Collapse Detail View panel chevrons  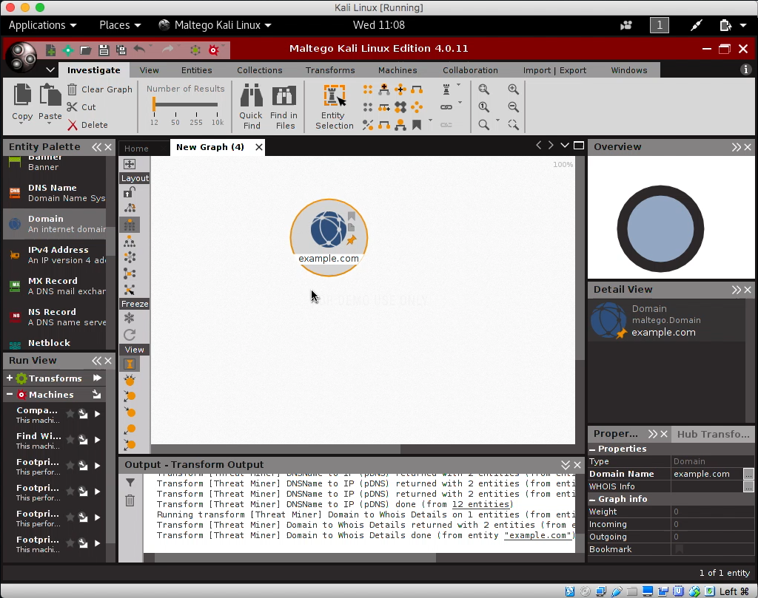pos(737,290)
